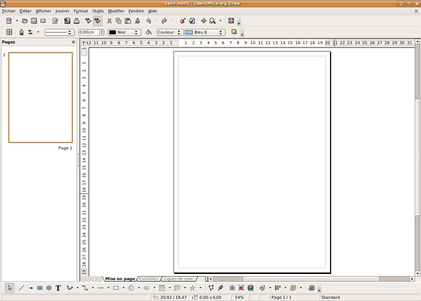Click the Open file folder icon
The height and width of the screenshot is (301, 421).
coord(25,21)
